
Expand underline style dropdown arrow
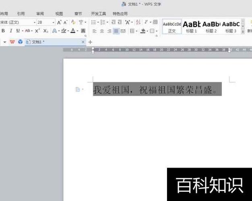tap(23, 31)
